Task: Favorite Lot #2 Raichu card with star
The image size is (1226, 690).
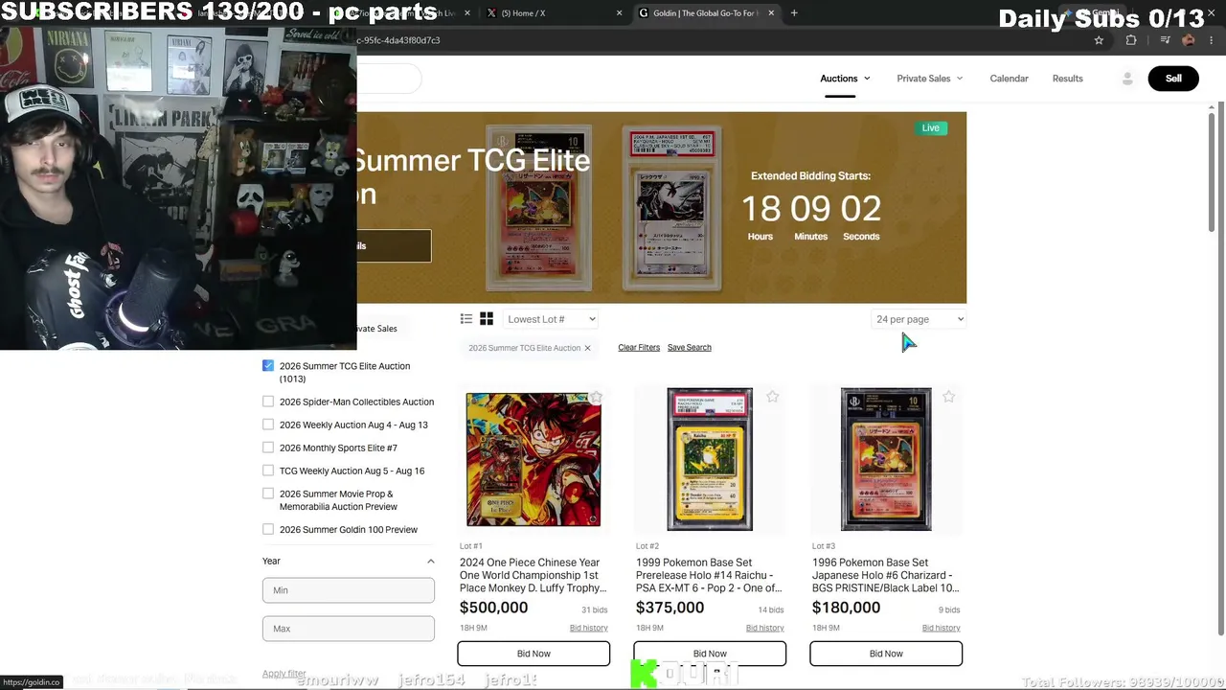Action: pos(772,397)
